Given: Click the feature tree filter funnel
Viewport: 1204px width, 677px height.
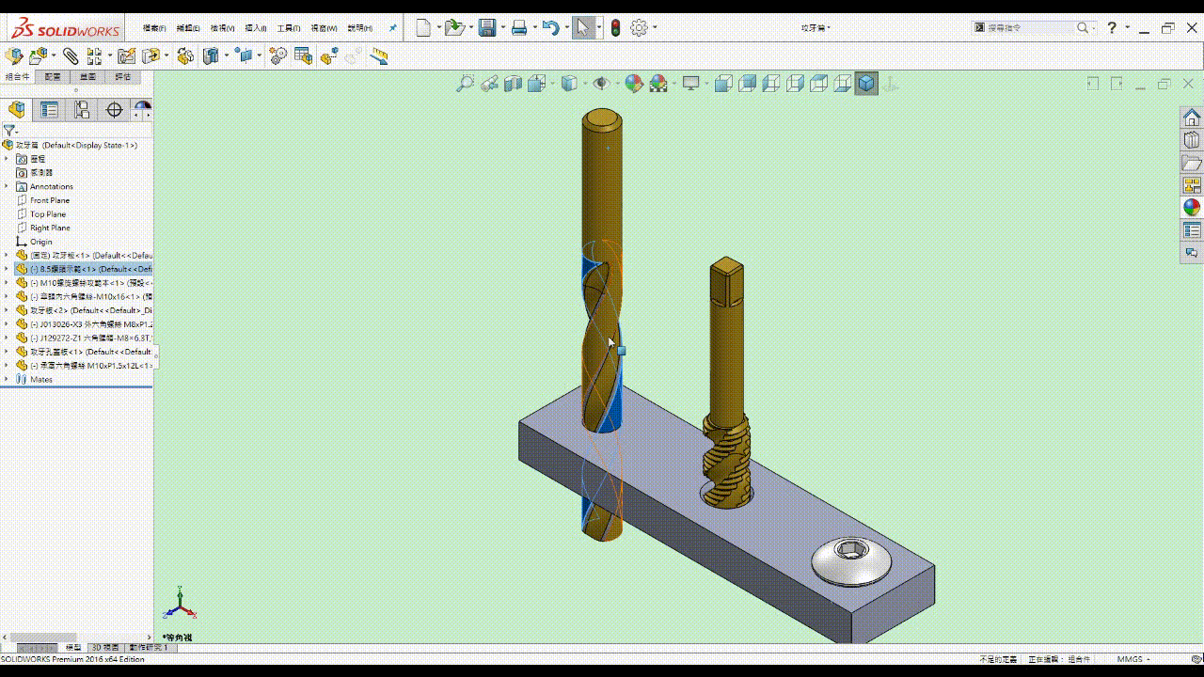Looking at the screenshot, I should 8,131.
